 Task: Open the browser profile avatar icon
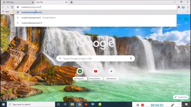tap(183, 7)
